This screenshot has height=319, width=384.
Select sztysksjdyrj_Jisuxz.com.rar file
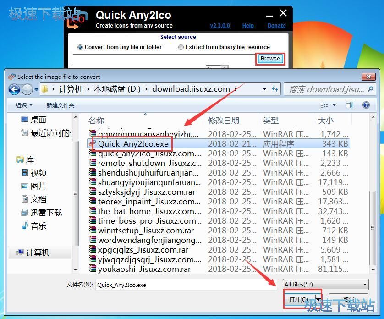219,192
